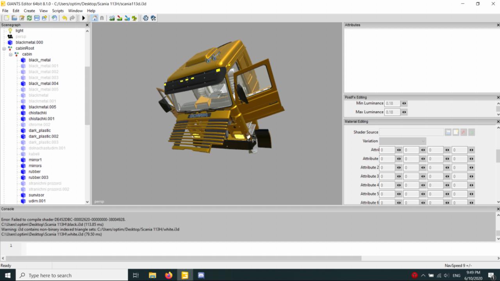Screen dimensions: 500x281
Task: Select the terrain tool with blue brush
Action: [127, 18]
